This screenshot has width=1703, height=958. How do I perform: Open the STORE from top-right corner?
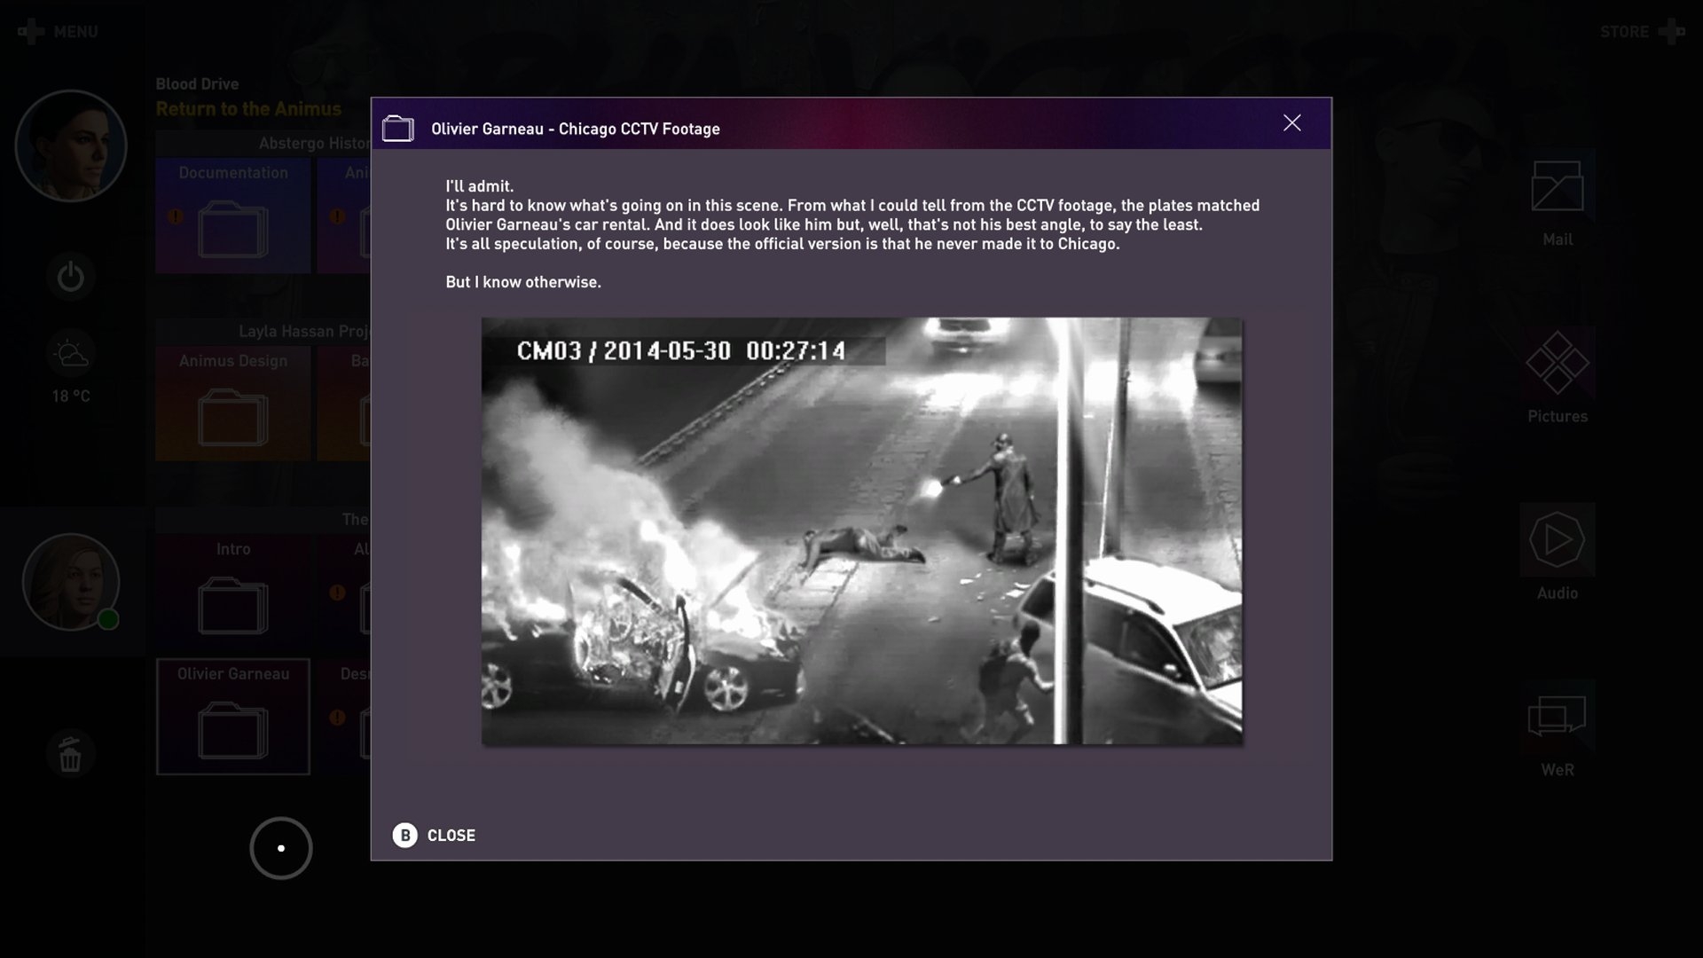pyautogui.click(x=1623, y=31)
